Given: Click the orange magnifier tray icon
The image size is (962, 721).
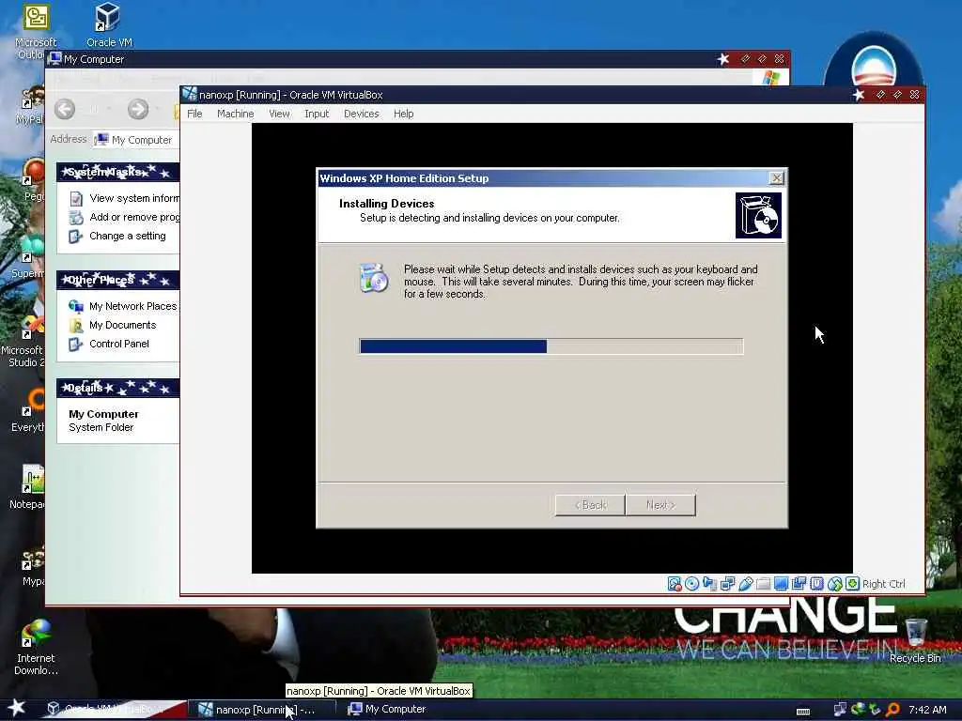Looking at the screenshot, I should click(892, 710).
